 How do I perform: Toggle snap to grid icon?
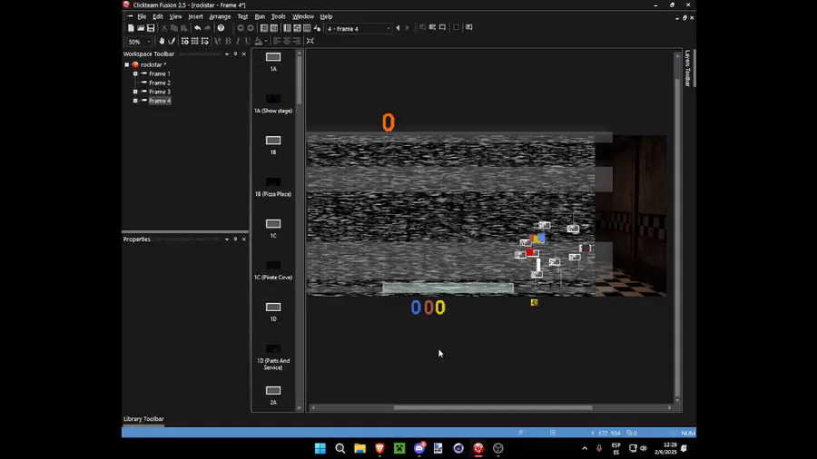pos(205,41)
